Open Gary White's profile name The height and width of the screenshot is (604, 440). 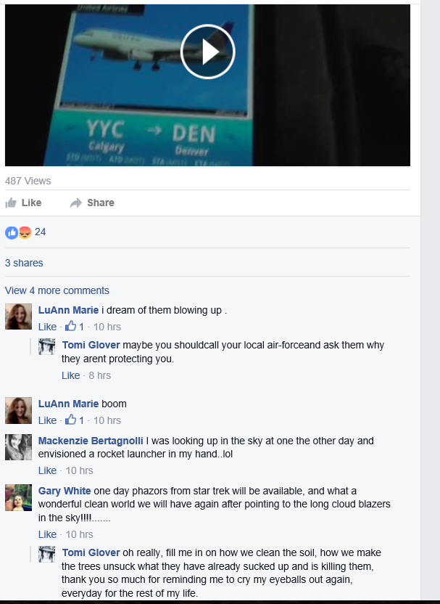(65, 491)
